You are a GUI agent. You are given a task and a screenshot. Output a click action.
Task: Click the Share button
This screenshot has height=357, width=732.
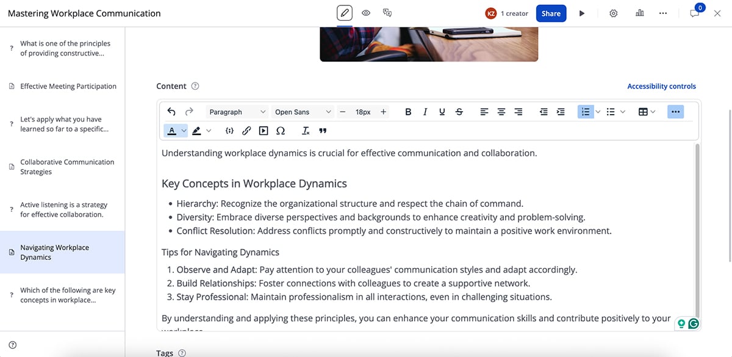[551, 13]
